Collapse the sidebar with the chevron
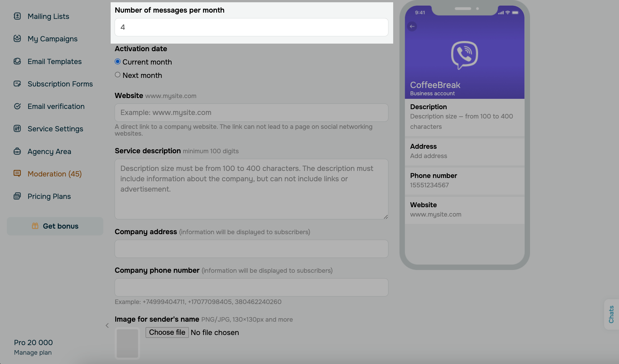The width and height of the screenshot is (619, 364). click(x=107, y=325)
